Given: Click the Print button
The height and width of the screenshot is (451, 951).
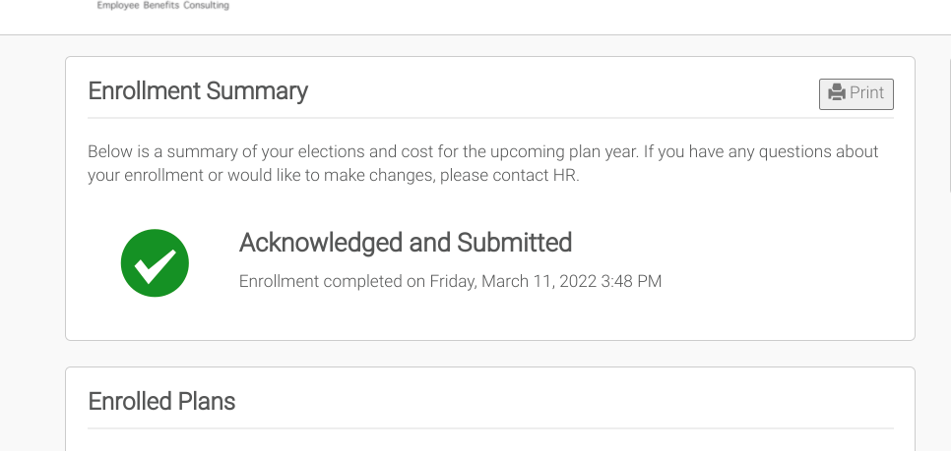Looking at the screenshot, I should point(856,93).
